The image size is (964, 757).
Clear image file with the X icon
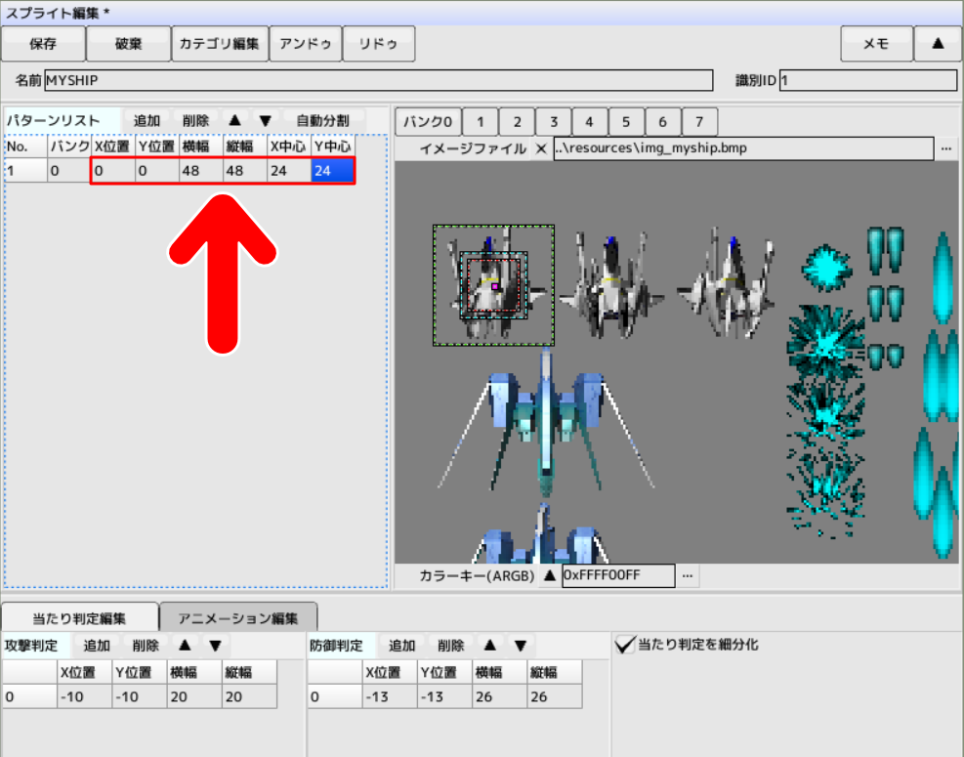click(x=541, y=148)
